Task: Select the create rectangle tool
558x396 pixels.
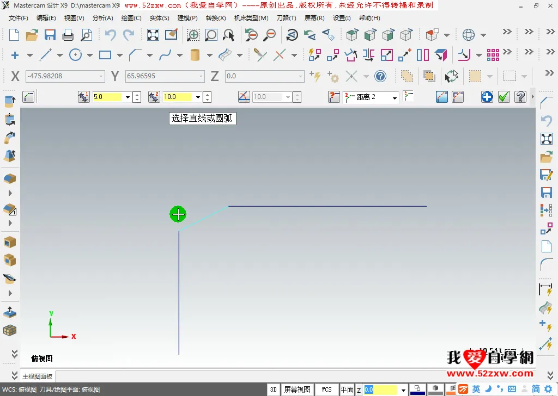Action: (x=105, y=55)
